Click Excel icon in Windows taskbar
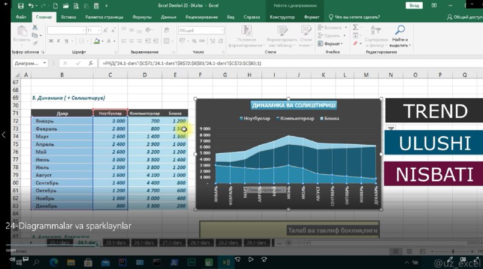The height and width of the screenshot is (269, 483). (x=226, y=262)
